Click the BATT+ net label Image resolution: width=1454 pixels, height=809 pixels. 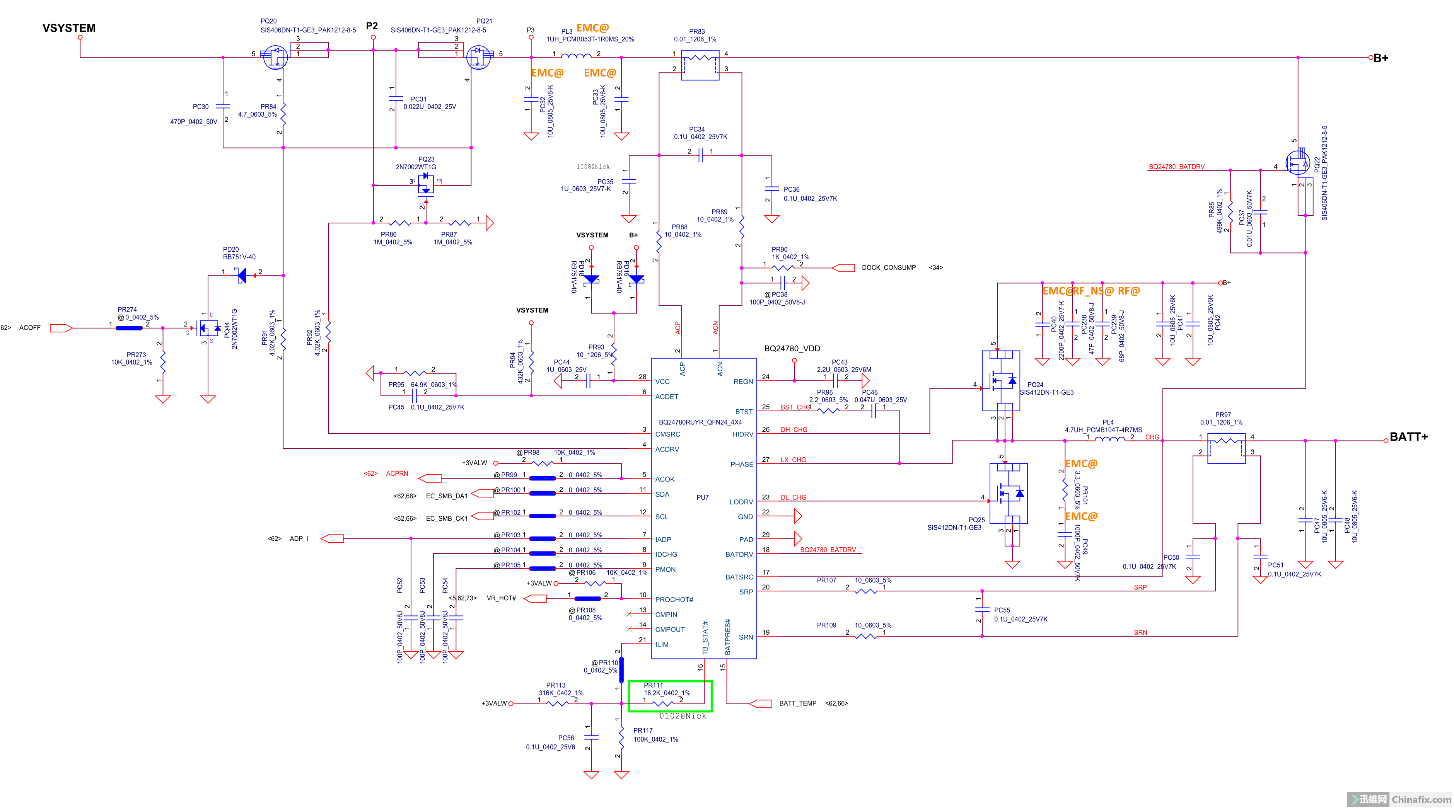1408,437
